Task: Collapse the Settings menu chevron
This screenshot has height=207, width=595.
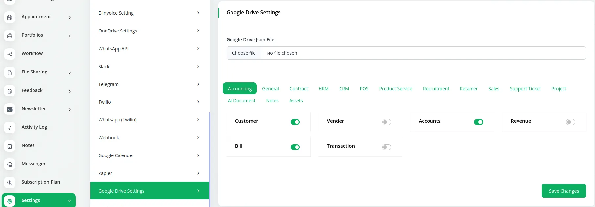Action: tap(69, 201)
